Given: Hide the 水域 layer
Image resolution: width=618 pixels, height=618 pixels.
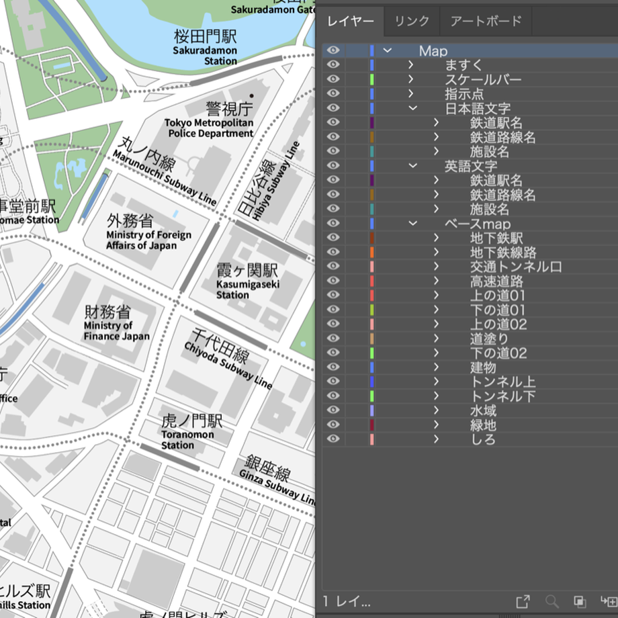Looking at the screenshot, I should (333, 410).
